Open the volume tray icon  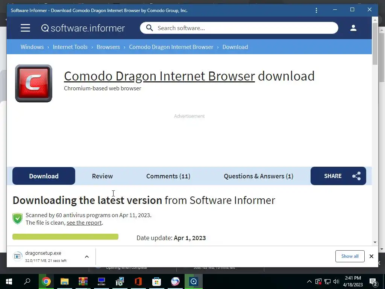click(336, 281)
